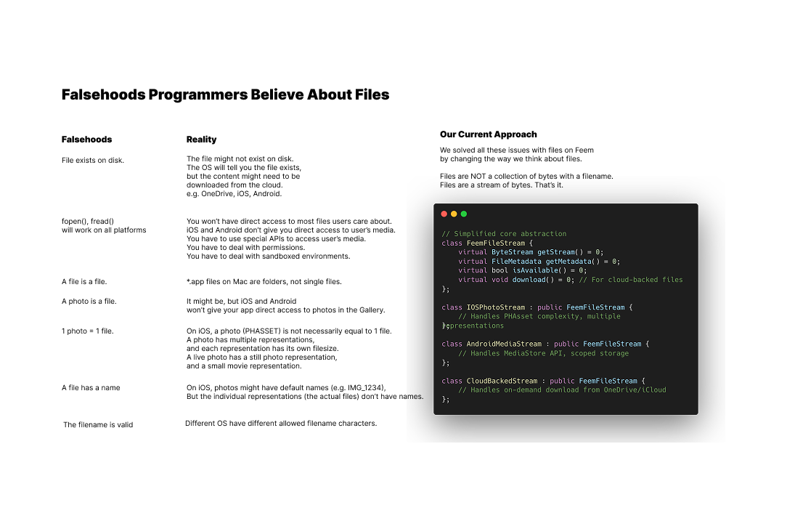The height and width of the screenshot is (529, 787).
Task: Click the title 'Falsehoods Programmers Believe About Files'
Action: (225, 94)
